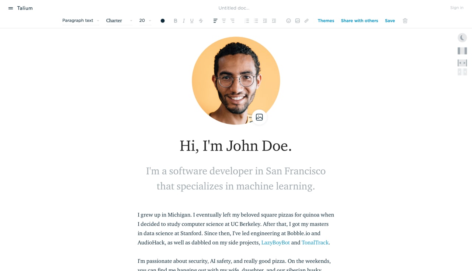
Task: Click the faded inward-arrows width icon
Action: [x=462, y=72]
